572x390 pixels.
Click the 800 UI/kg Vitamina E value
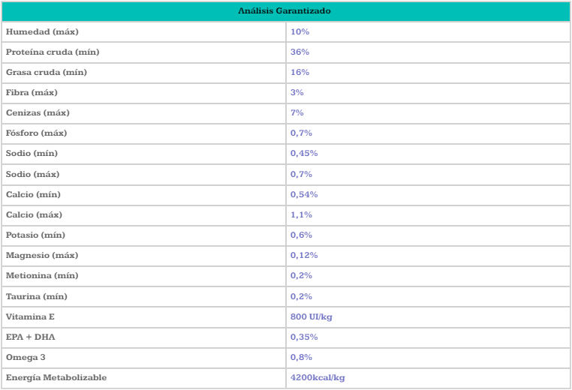tap(312, 317)
